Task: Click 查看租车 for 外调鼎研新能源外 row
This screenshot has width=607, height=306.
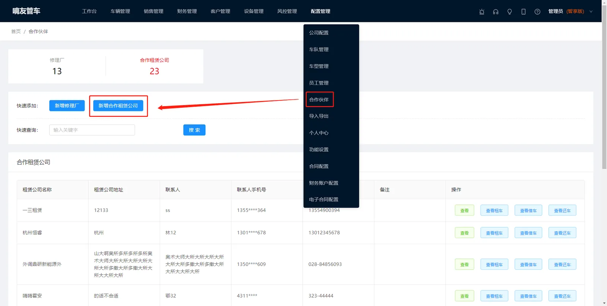Action: 494,264
